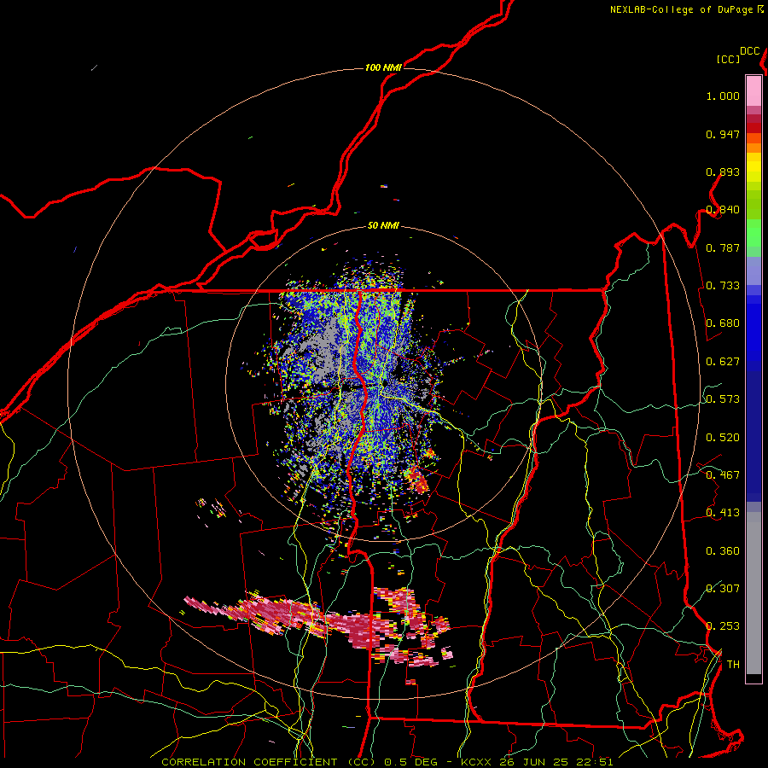The height and width of the screenshot is (768, 768).
Task: Click the 0.307 scale value
Action: tap(723, 588)
